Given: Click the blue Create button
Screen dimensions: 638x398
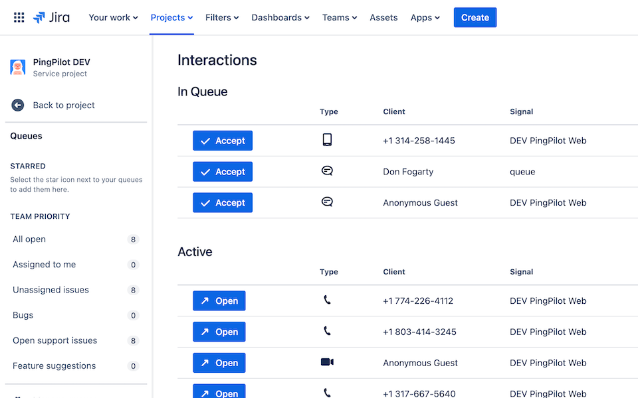Looking at the screenshot, I should coord(475,17).
